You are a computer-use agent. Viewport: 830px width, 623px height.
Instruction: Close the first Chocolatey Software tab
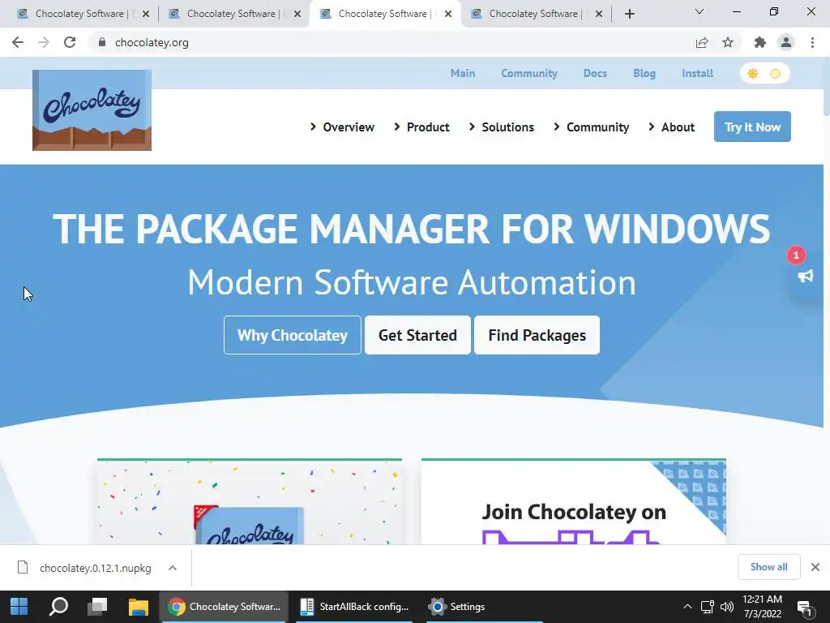click(x=146, y=14)
